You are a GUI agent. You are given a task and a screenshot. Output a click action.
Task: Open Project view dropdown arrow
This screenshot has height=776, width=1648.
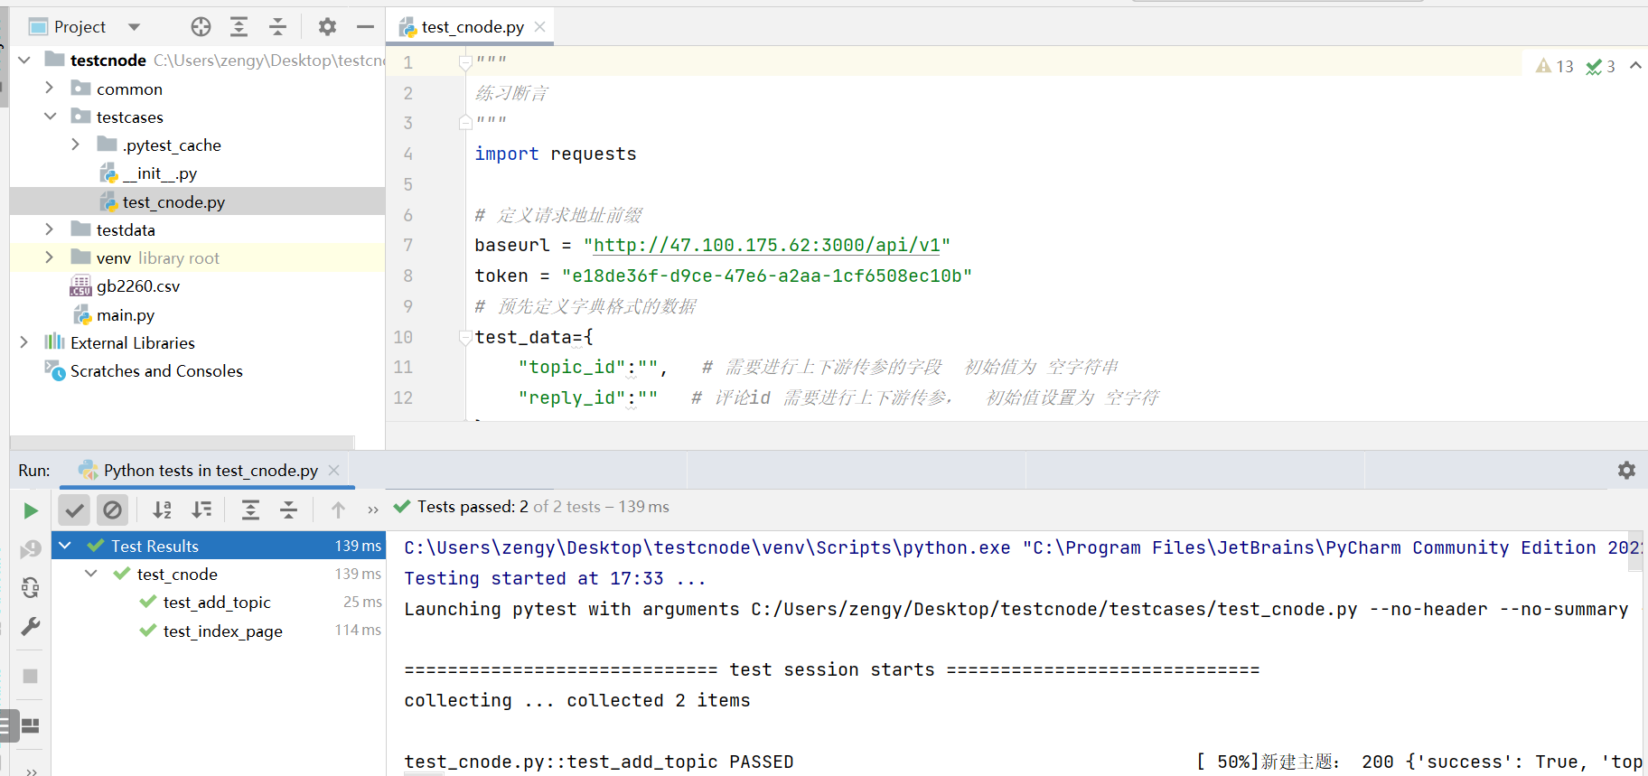(134, 27)
